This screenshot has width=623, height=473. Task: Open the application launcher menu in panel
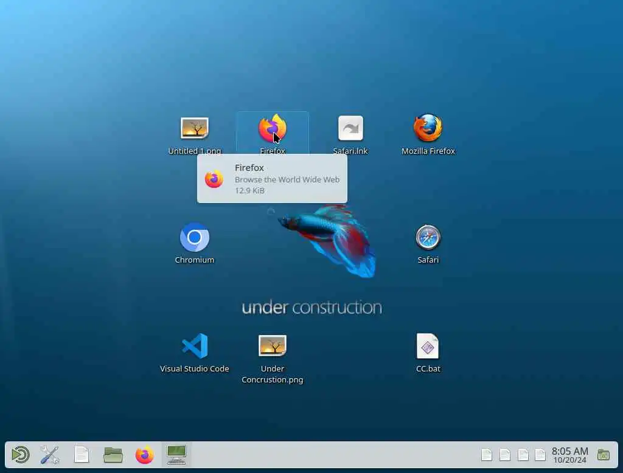click(21, 455)
